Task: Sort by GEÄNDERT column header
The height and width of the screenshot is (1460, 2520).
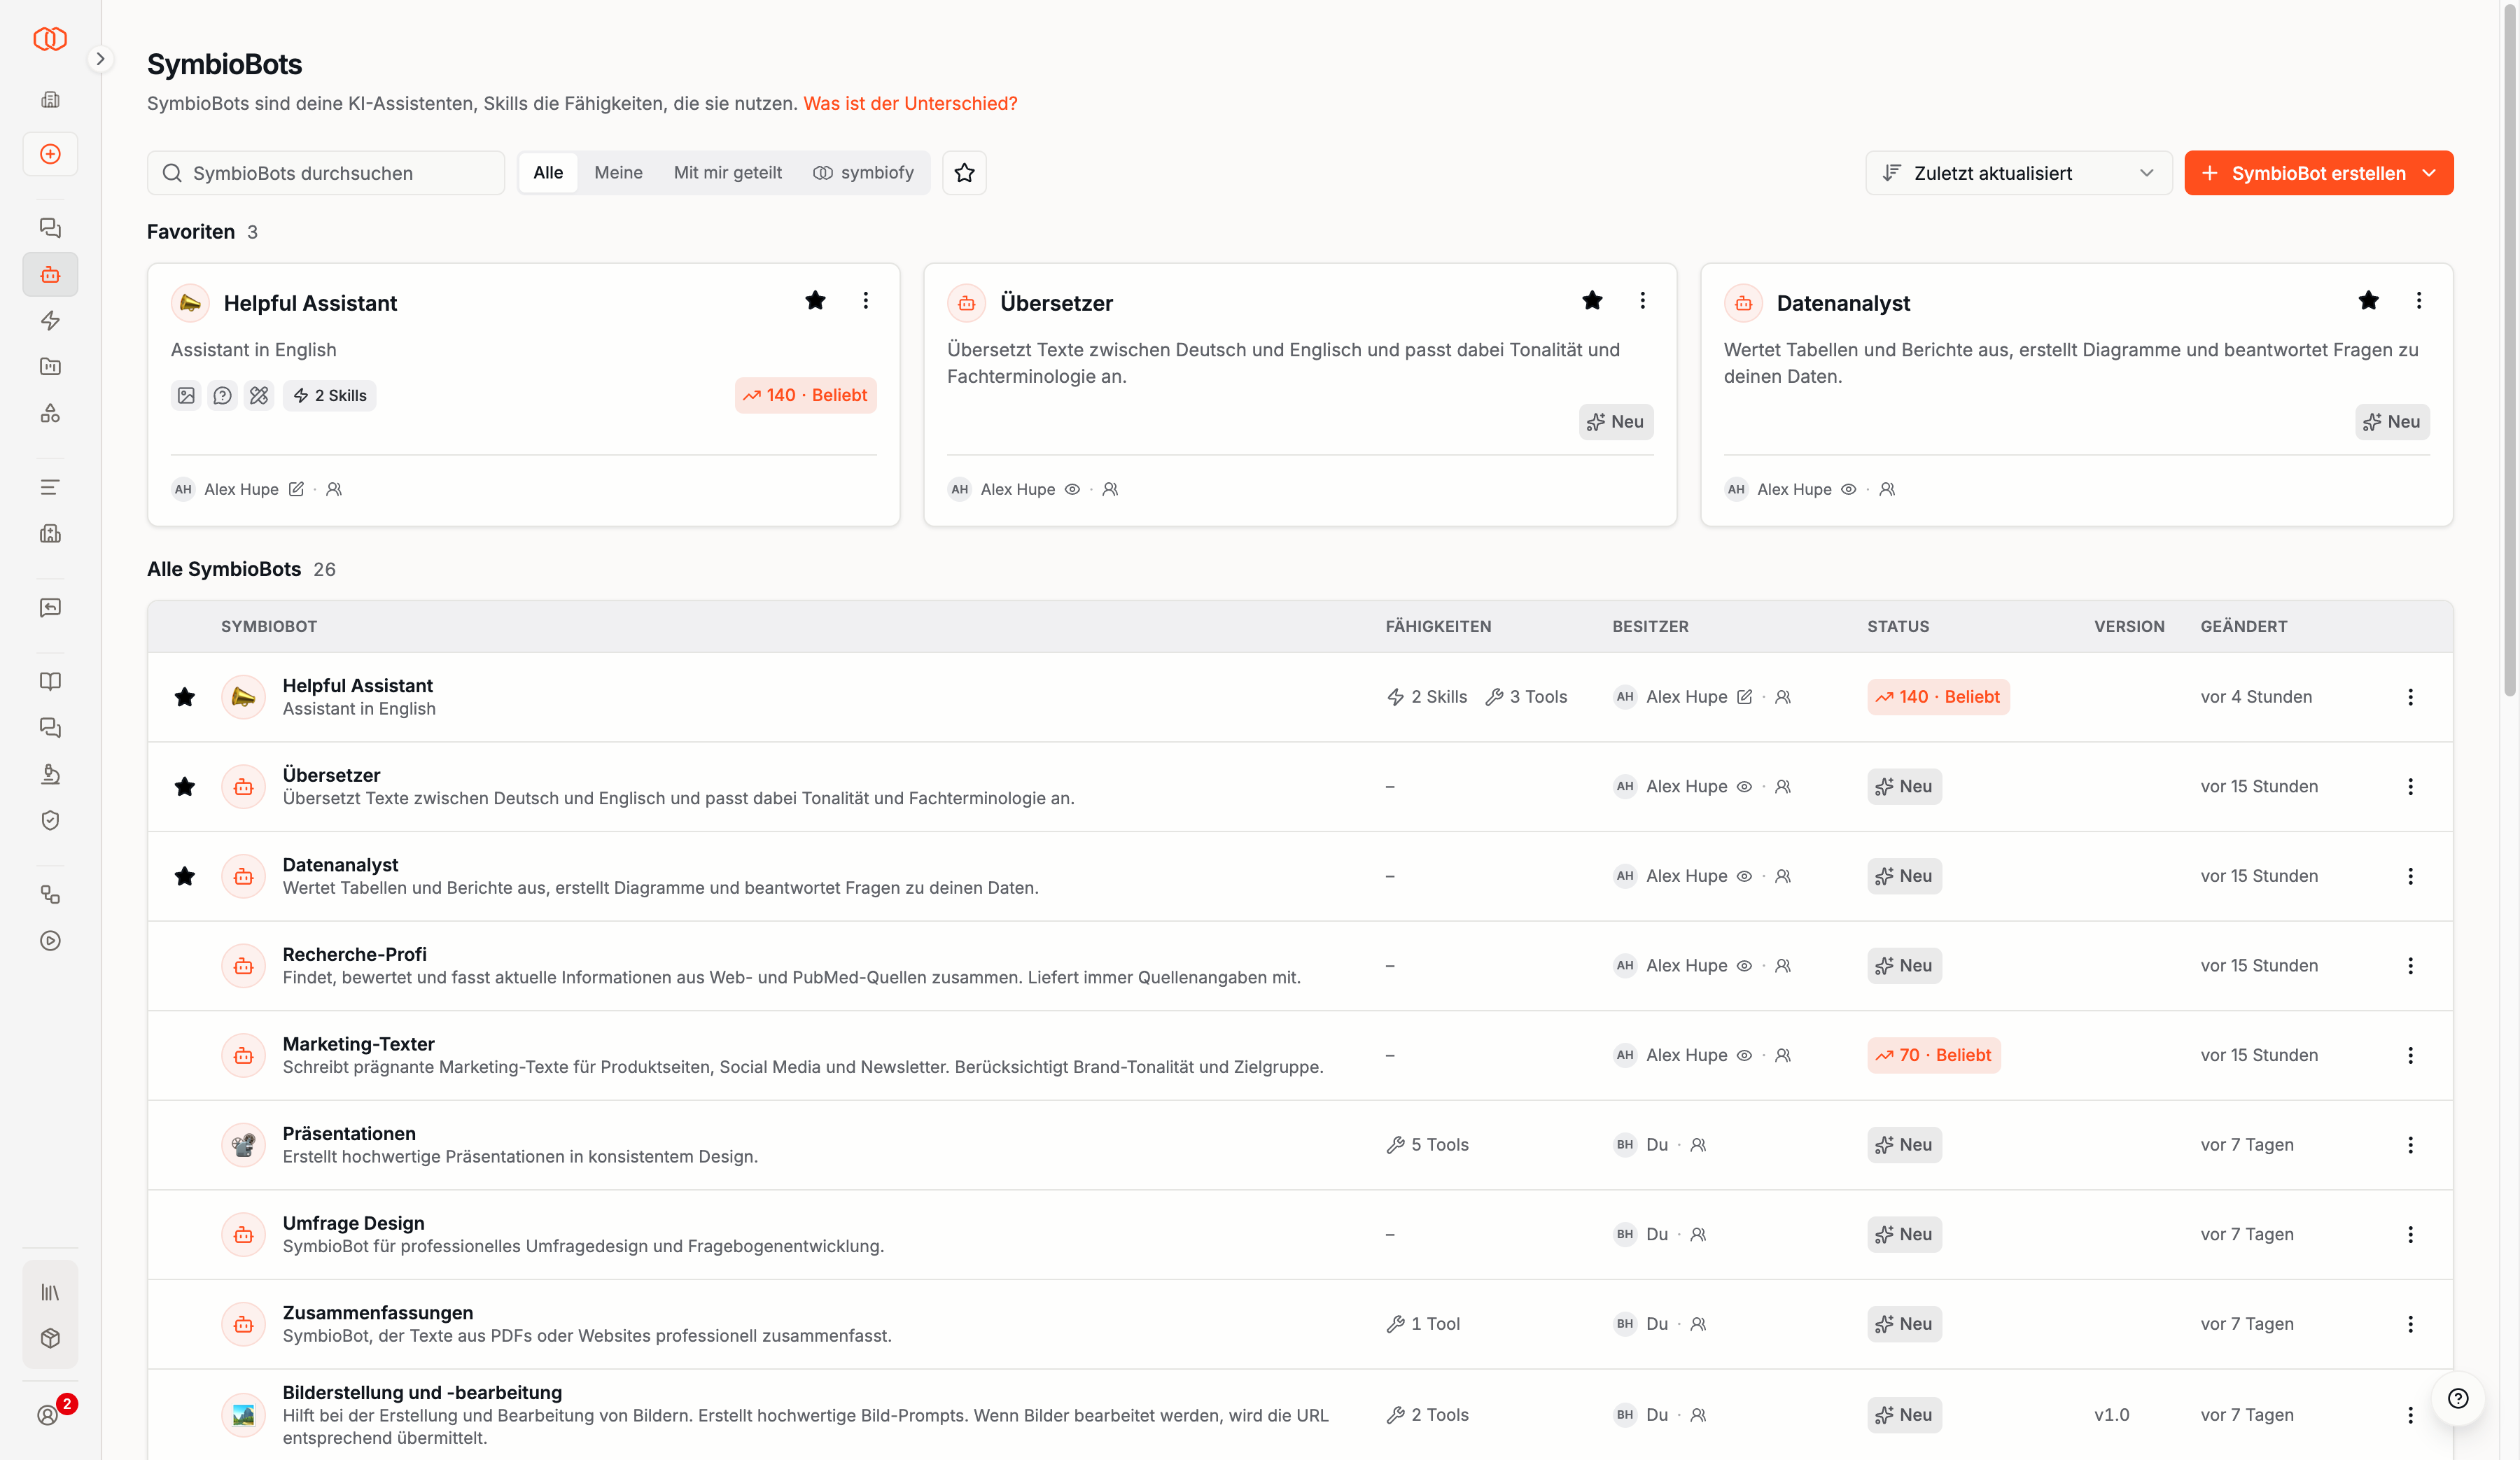Action: pyautogui.click(x=2243, y=626)
